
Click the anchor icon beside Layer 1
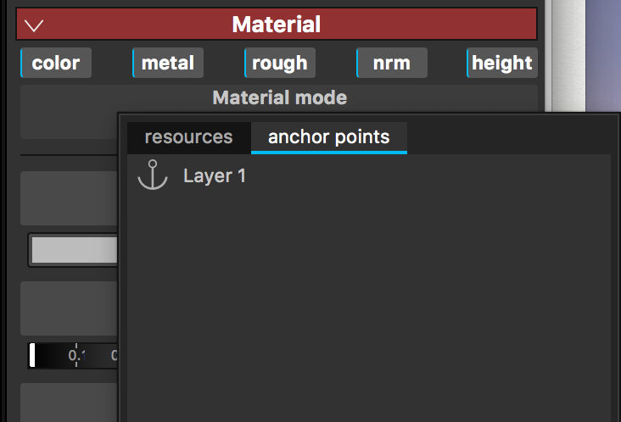tap(153, 175)
